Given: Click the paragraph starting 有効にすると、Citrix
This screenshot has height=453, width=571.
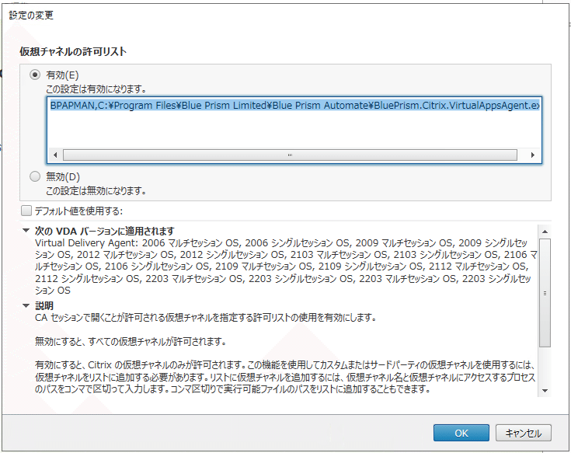Looking at the screenshot, I should coord(286,377).
